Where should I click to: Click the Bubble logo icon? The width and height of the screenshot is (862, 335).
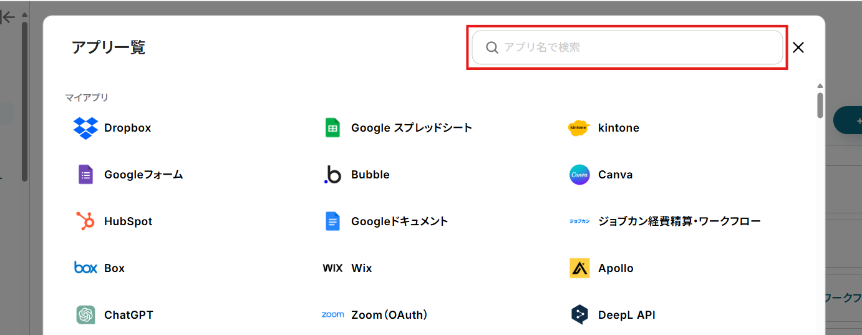click(x=332, y=175)
